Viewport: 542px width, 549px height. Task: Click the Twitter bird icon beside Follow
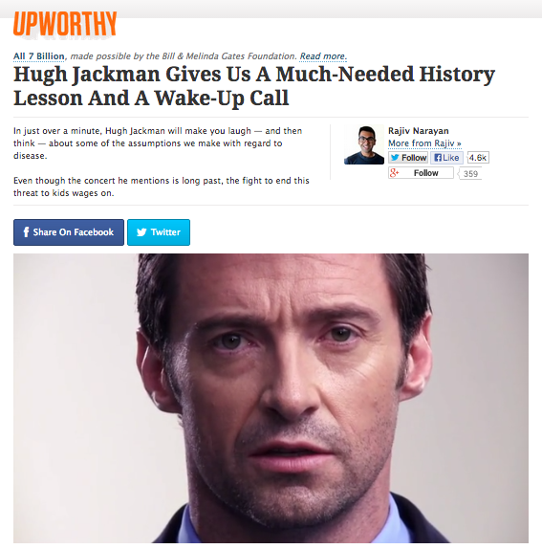(x=395, y=158)
